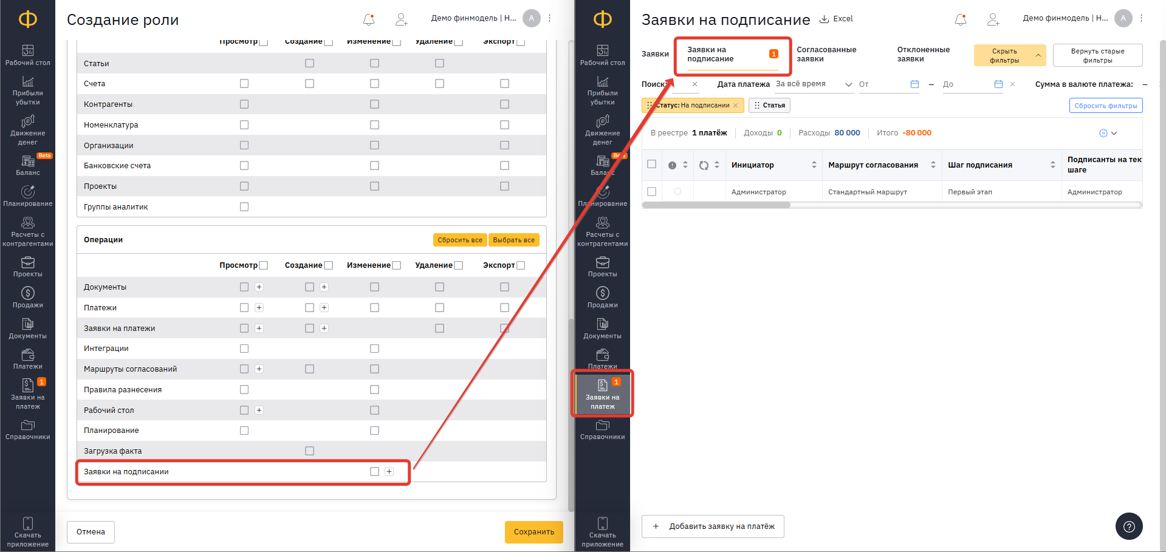Open Заявки на платеж in Создание роли sidebar
The height and width of the screenshot is (552, 1166).
coord(28,394)
